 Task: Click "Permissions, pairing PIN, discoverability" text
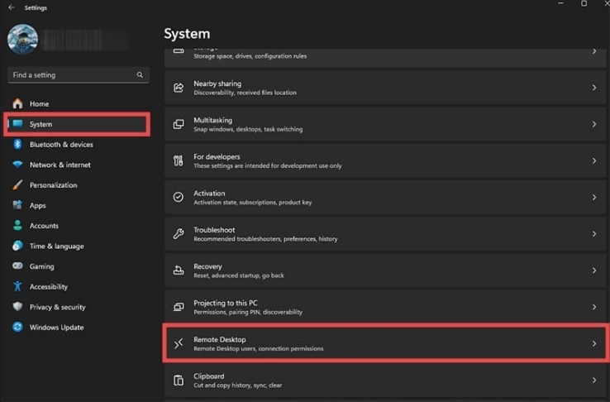(248, 312)
